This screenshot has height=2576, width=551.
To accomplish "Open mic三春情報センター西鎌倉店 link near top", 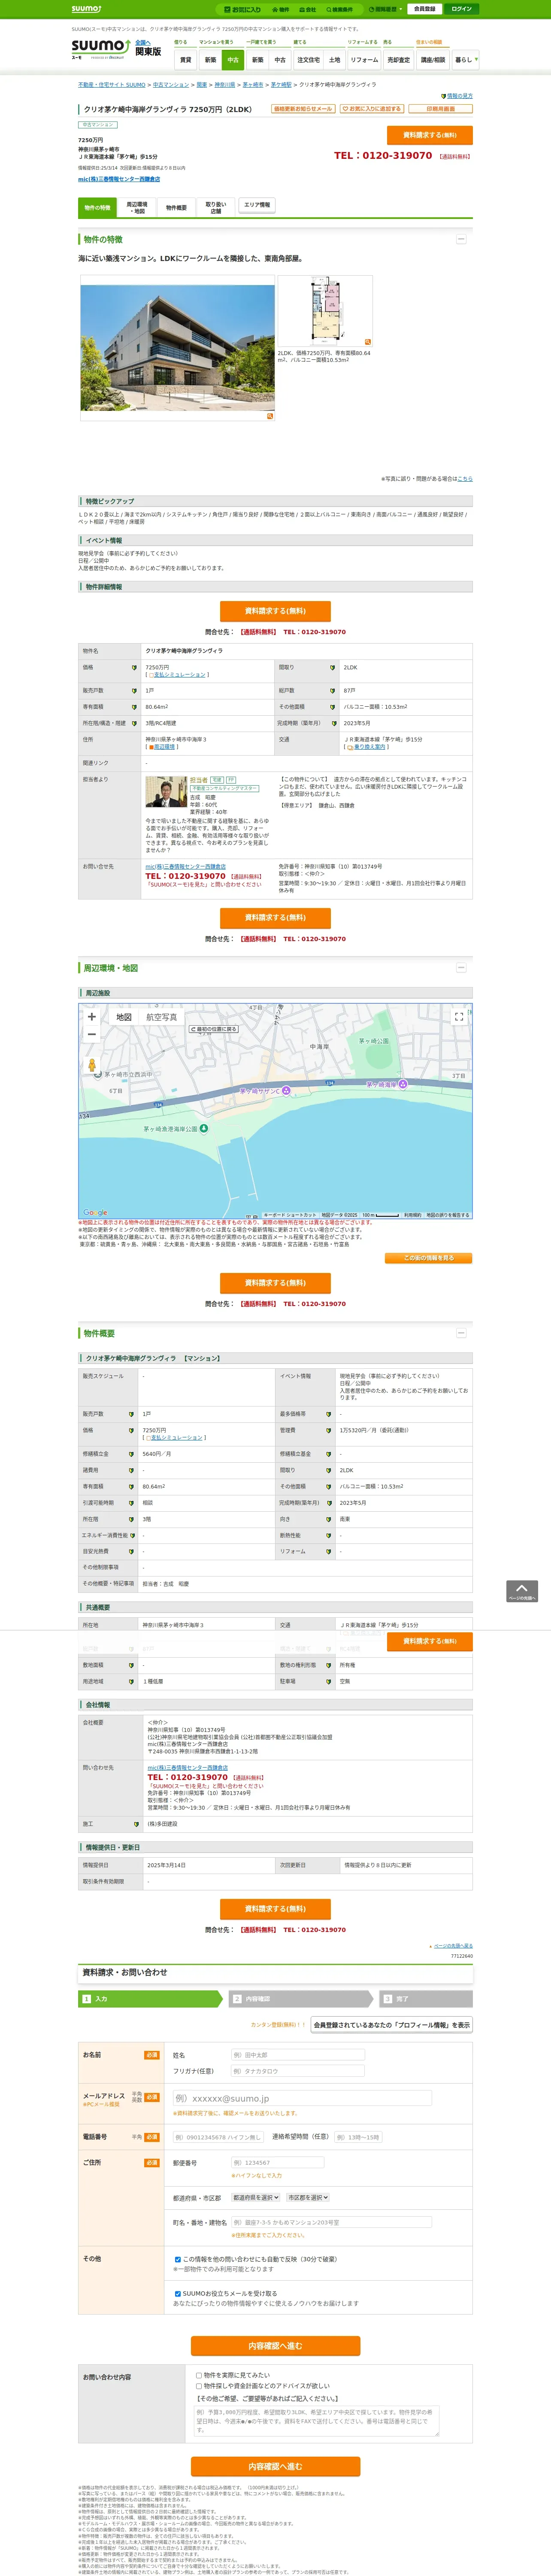I will [119, 179].
